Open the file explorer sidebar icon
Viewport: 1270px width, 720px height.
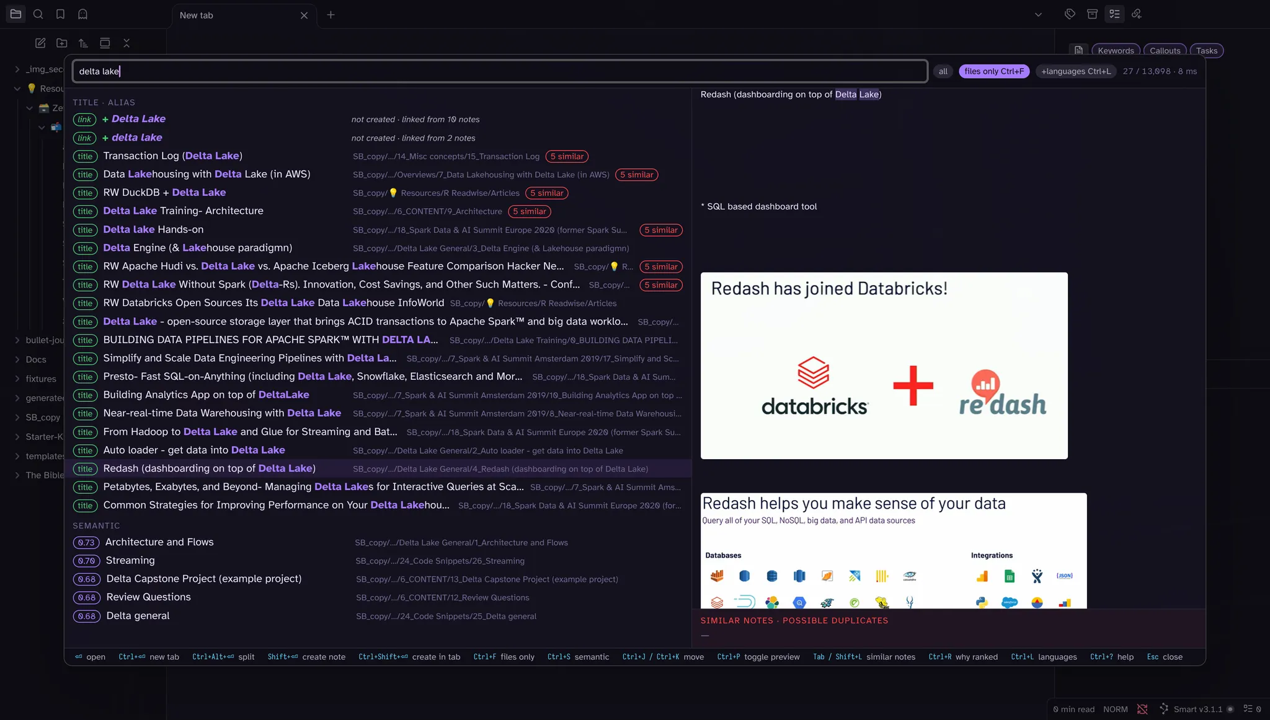coord(16,14)
